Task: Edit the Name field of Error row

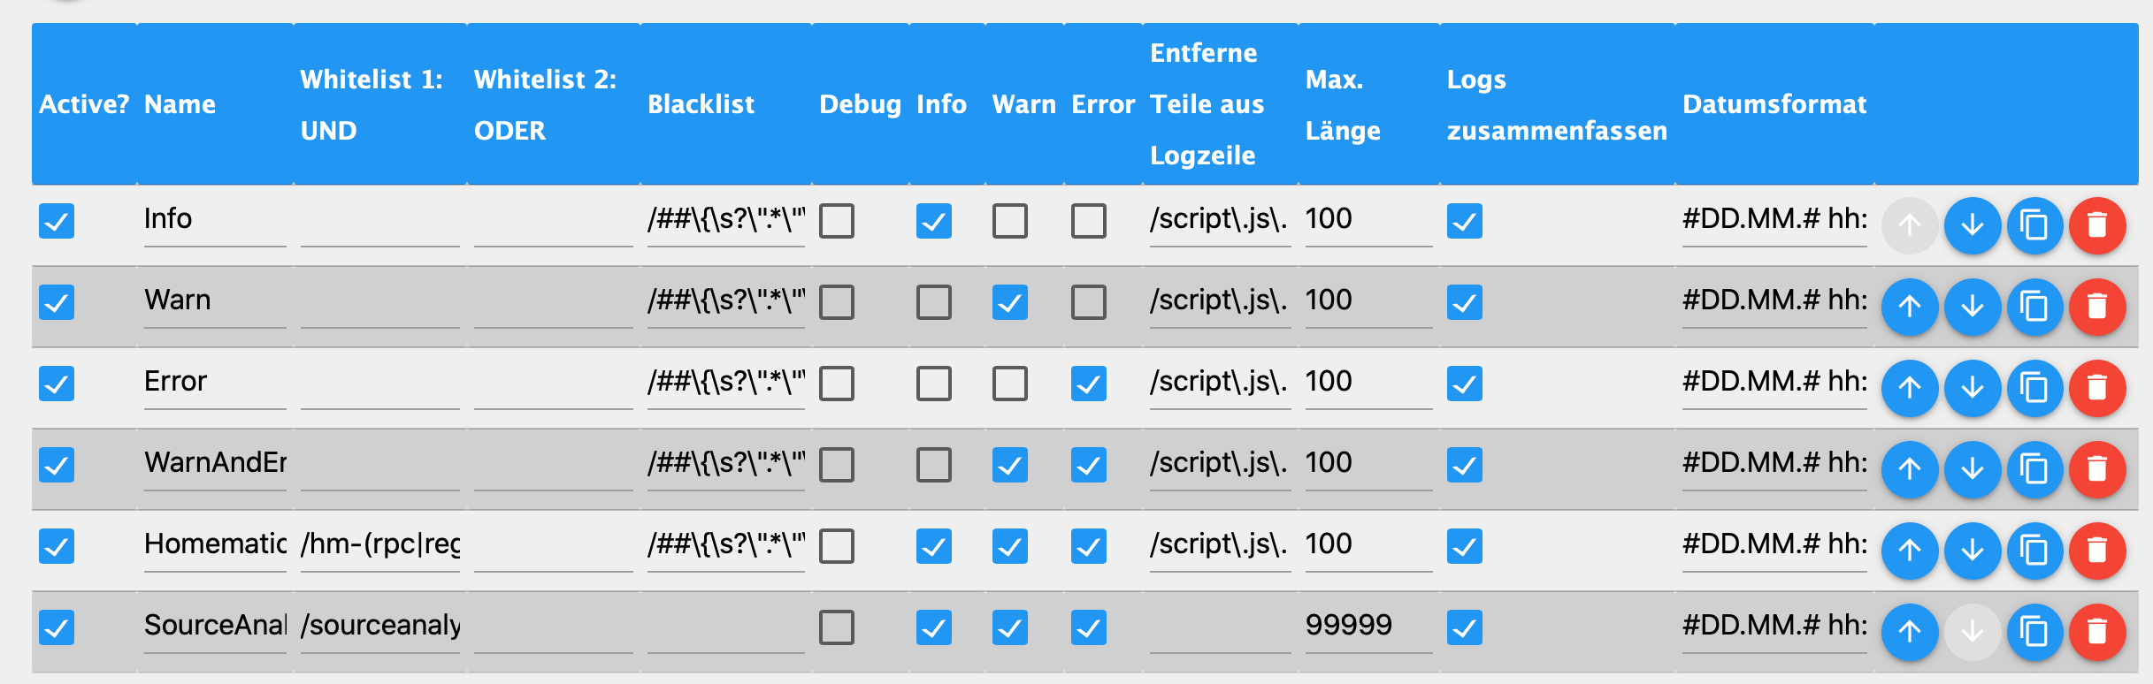Action: (215, 383)
